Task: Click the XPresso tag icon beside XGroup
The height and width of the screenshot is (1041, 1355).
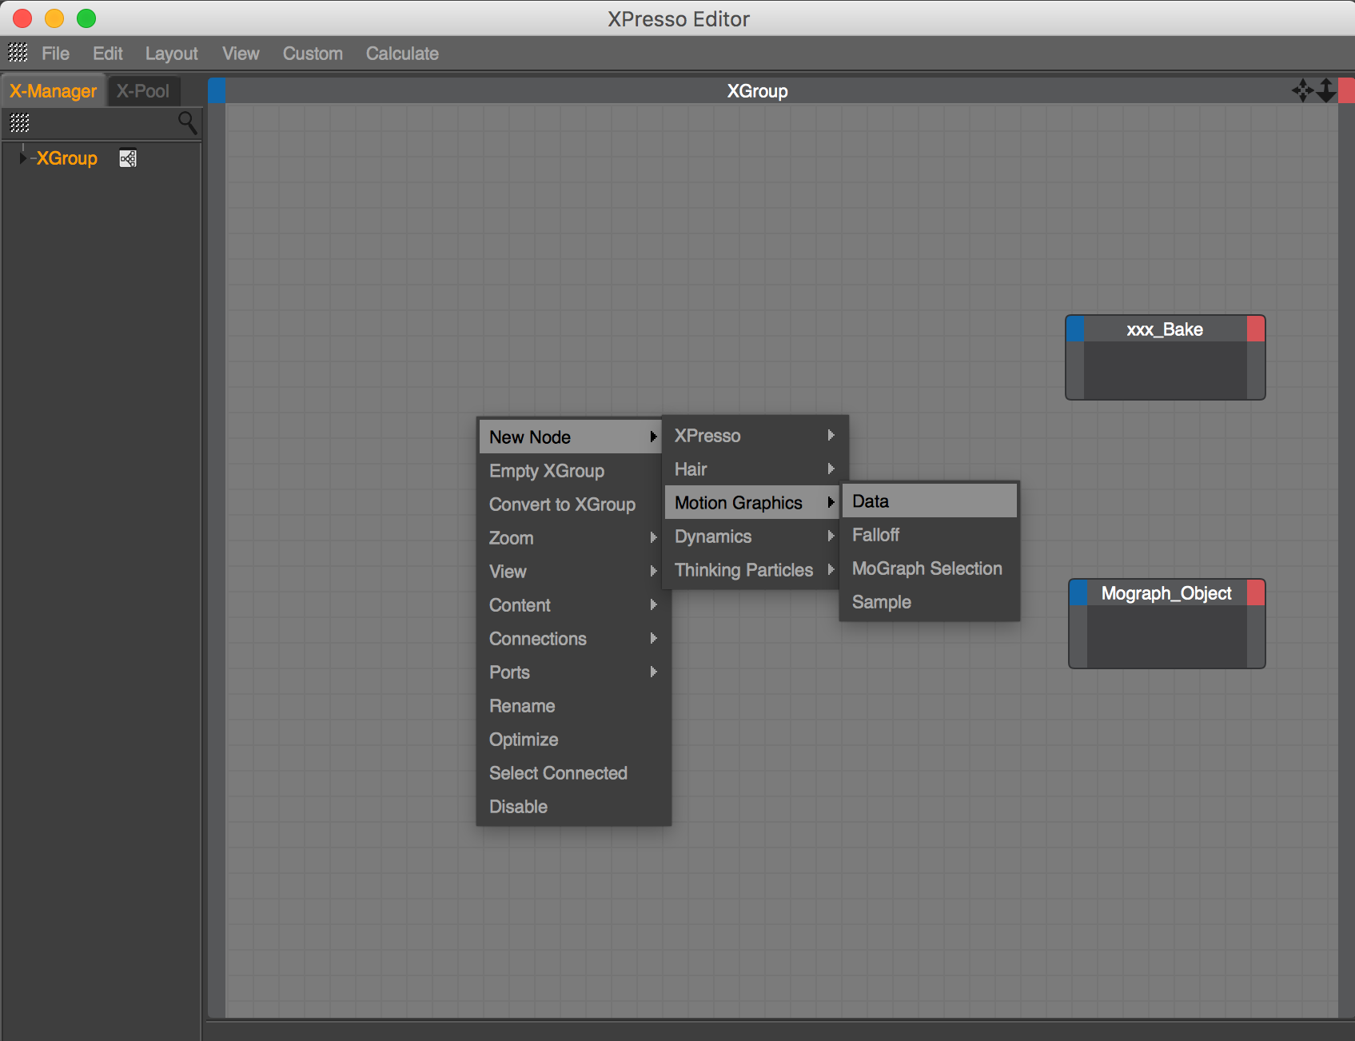Action: pyautogui.click(x=128, y=158)
